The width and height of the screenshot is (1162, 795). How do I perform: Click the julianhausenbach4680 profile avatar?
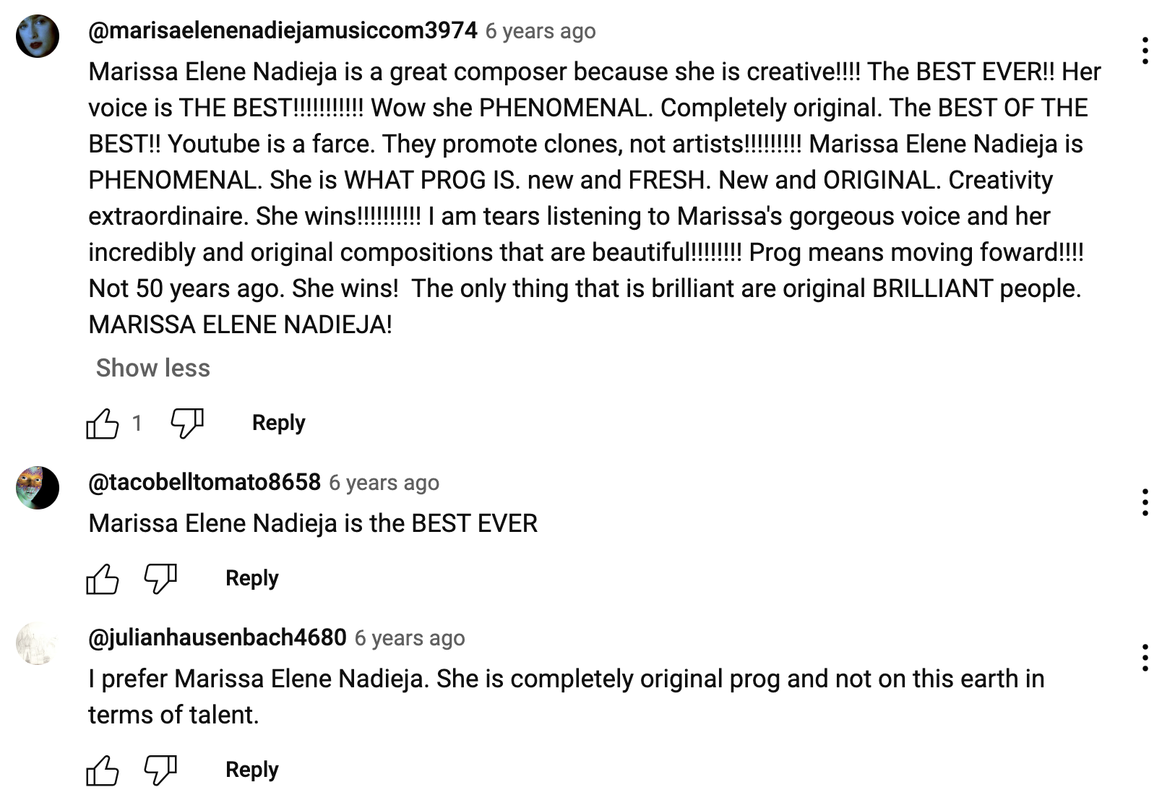[x=38, y=643]
